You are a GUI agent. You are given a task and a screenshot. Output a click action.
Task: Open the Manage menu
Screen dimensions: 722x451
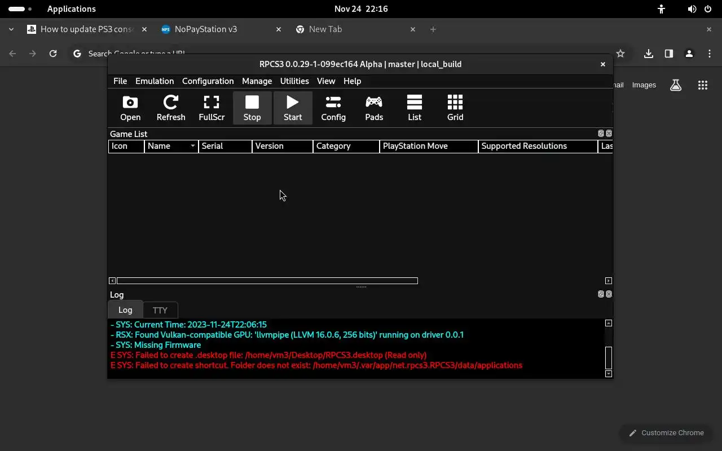pyautogui.click(x=257, y=81)
